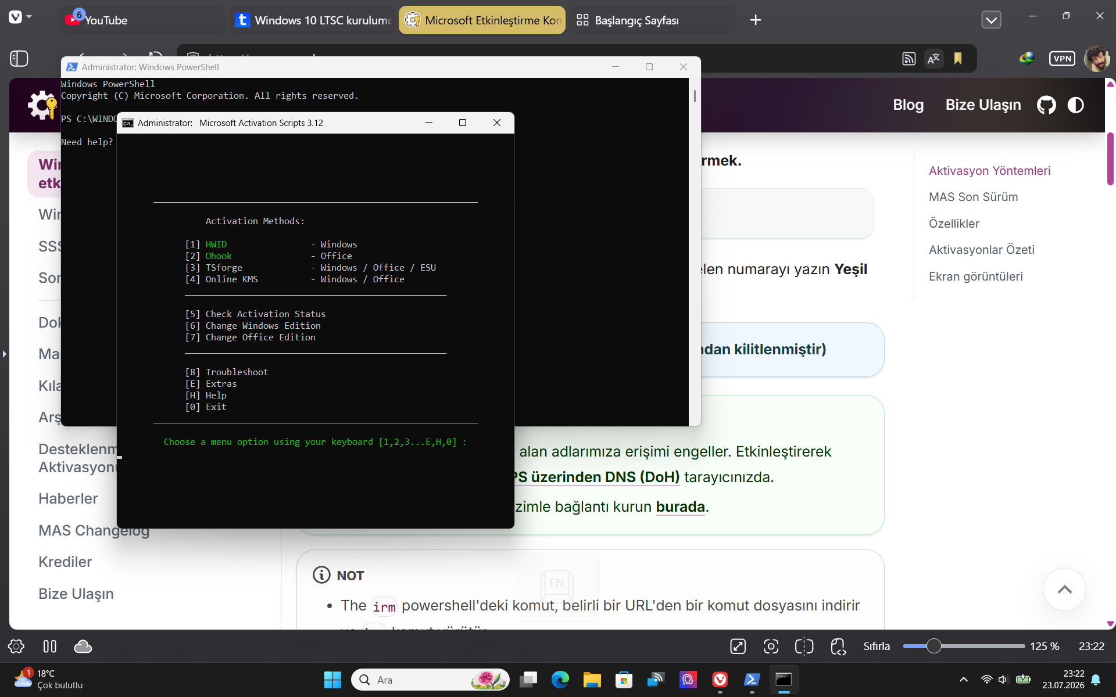Open the tab list dropdown arrow

991,20
